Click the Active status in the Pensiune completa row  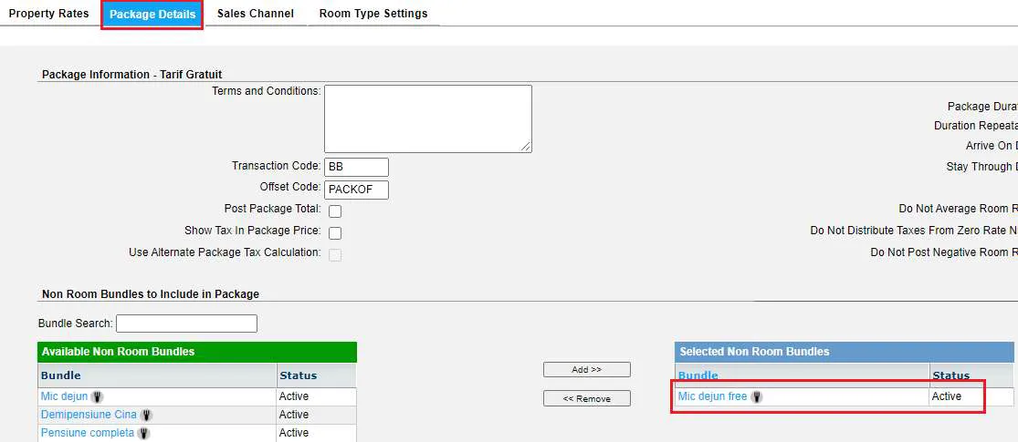click(x=294, y=433)
